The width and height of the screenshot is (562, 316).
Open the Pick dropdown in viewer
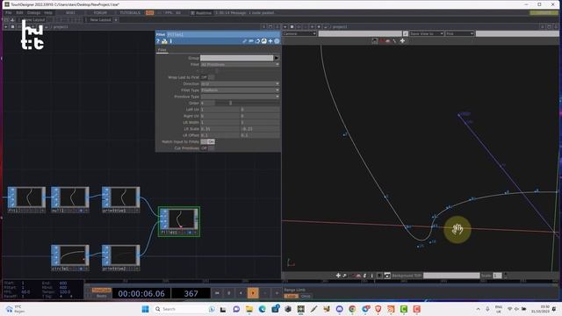[x=460, y=33]
